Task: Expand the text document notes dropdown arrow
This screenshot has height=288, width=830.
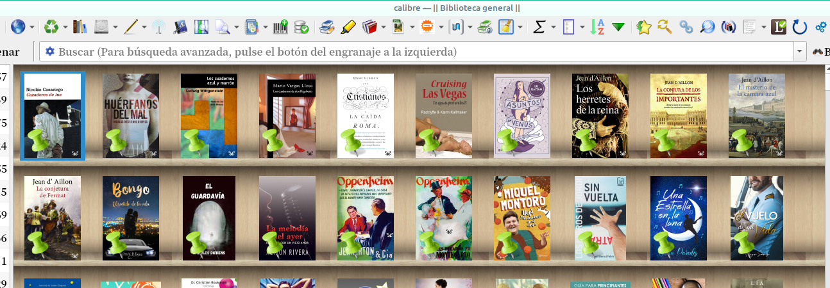Action: pyautogui.click(x=763, y=28)
